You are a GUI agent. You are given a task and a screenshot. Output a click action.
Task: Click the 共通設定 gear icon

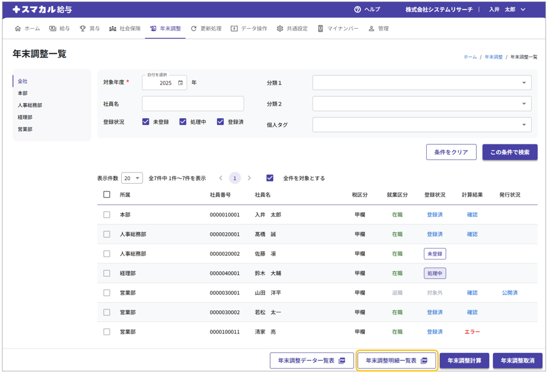click(x=280, y=29)
